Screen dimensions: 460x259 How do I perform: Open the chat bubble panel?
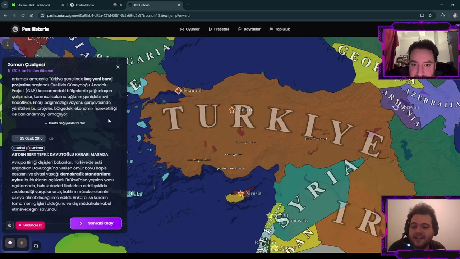[x=10, y=243]
